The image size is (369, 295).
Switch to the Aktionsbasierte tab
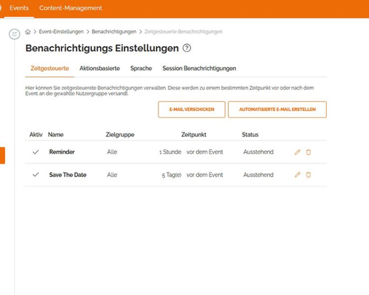[99, 69]
